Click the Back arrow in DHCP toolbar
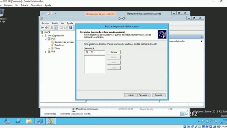 click(x=42, y=28)
